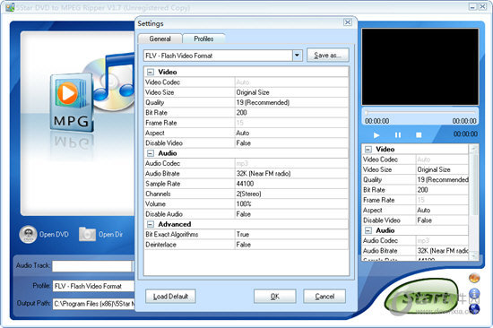Click the Profile field in main window
493x328 pixels.
[93, 286]
